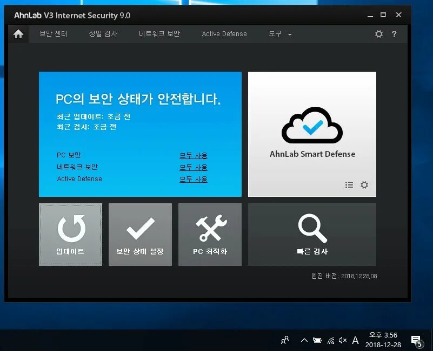Toggle the IME input mode A indicator

[x=355, y=341]
